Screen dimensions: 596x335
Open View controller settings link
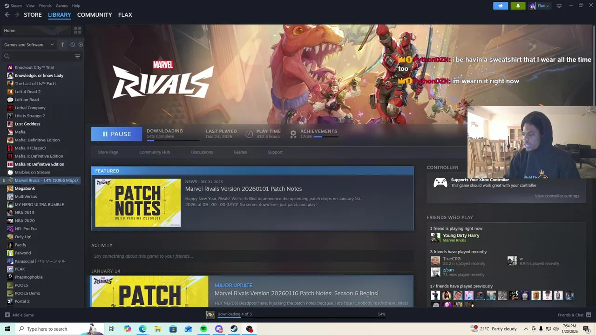(x=557, y=196)
